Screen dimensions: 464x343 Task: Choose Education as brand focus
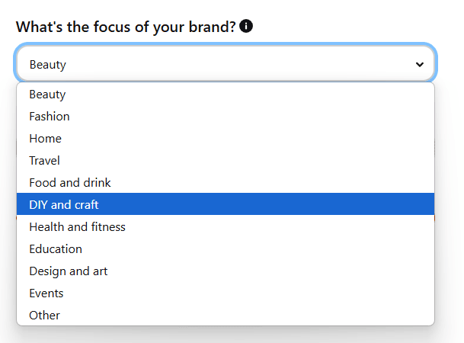[226, 249]
